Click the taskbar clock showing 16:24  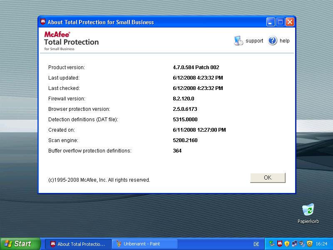point(321,244)
